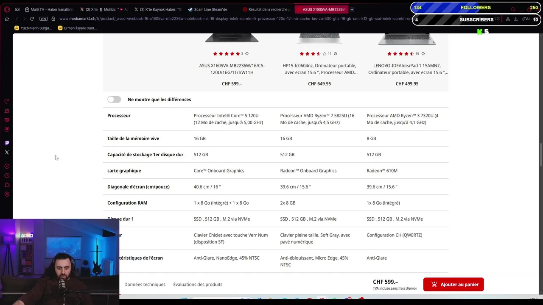Click '40.6 cm / 16 "' screen cell
This screenshot has height=305, width=543.
pos(207,187)
